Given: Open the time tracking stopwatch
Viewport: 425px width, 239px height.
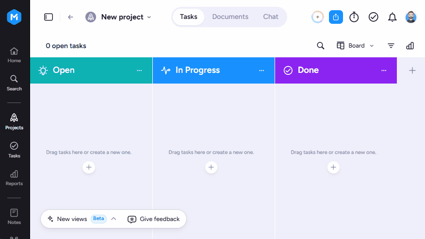Looking at the screenshot, I should (354, 17).
